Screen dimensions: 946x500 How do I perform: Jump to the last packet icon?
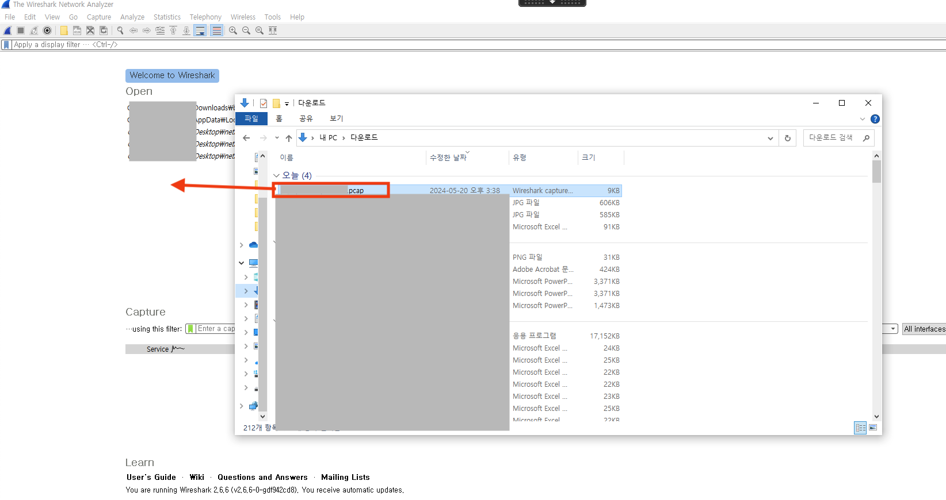[186, 30]
